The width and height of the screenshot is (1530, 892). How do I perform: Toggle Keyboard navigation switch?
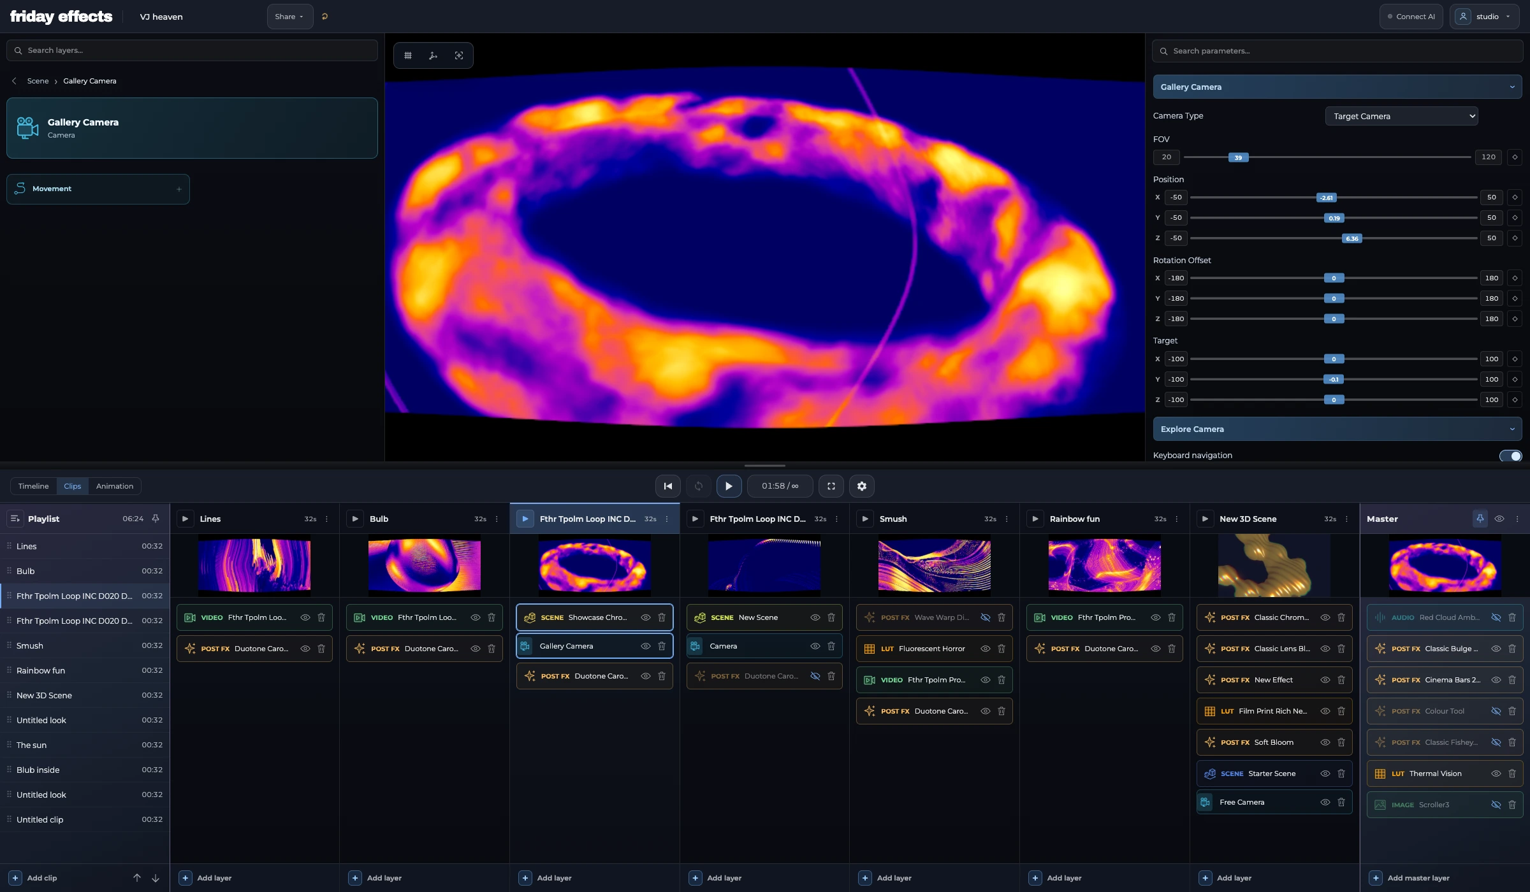[x=1510, y=456]
